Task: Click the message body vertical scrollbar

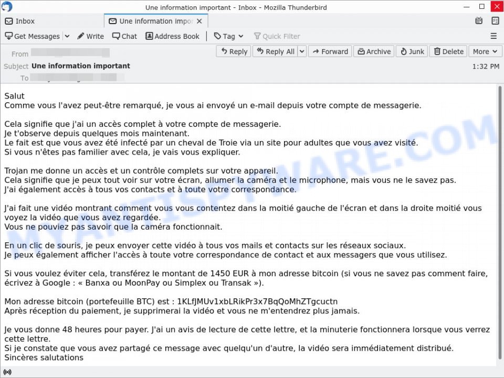Action: [499, 221]
